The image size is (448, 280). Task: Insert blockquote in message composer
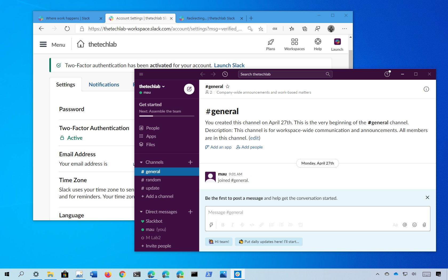pos(291,225)
